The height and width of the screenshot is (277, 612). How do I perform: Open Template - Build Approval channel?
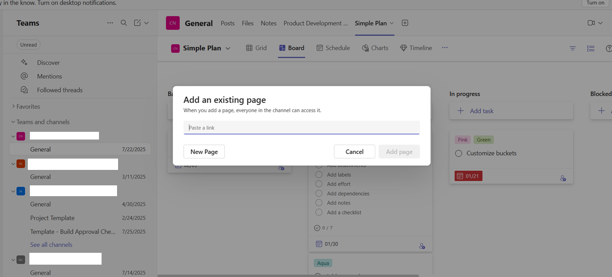pos(80,231)
